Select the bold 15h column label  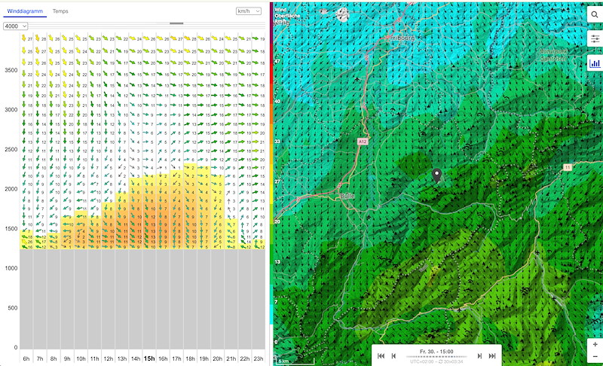coord(149,358)
